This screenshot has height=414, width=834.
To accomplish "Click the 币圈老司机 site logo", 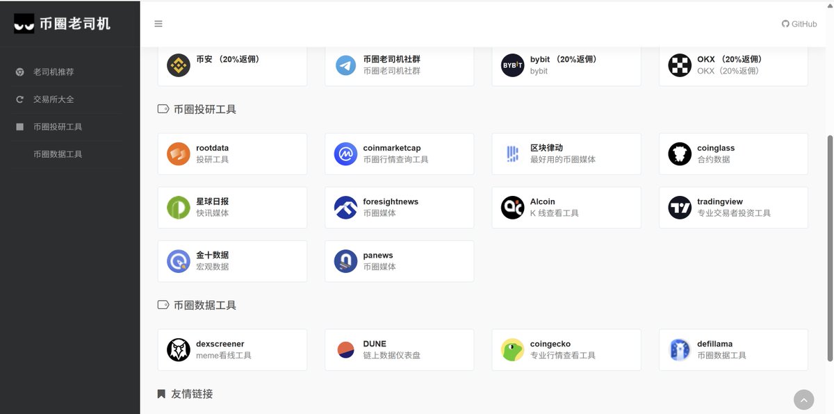I will [x=63, y=24].
